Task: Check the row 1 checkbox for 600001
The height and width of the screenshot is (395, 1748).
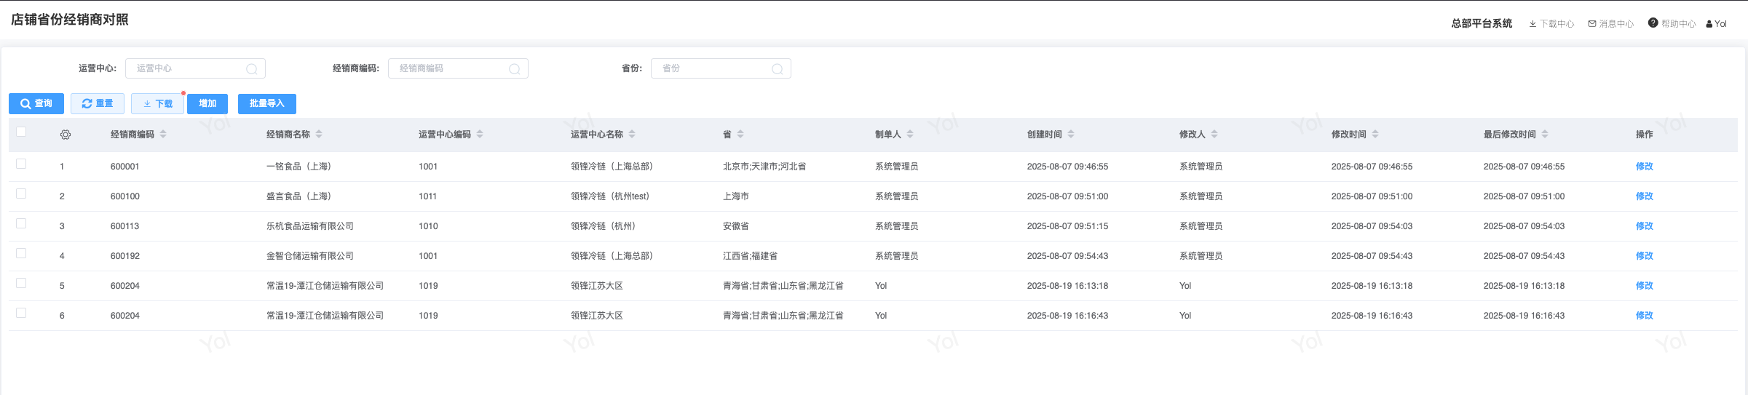Action: (x=21, y=164)
